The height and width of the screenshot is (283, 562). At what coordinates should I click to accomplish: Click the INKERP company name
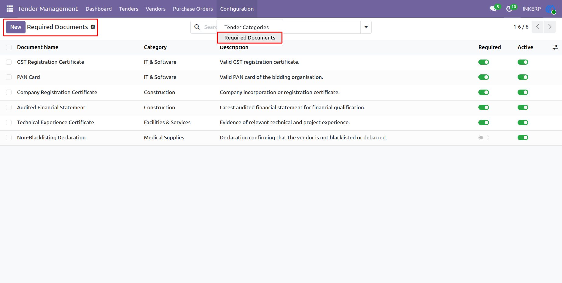click(532, 9)
